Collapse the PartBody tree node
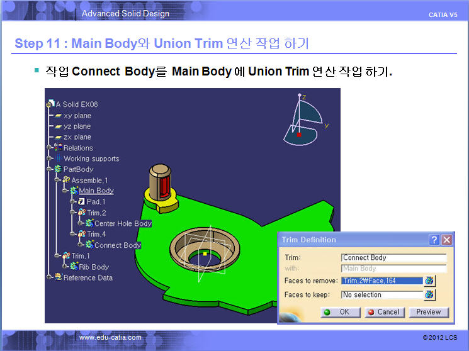The width and height of the screenshot is (469, 351). [x=50, y=169]
